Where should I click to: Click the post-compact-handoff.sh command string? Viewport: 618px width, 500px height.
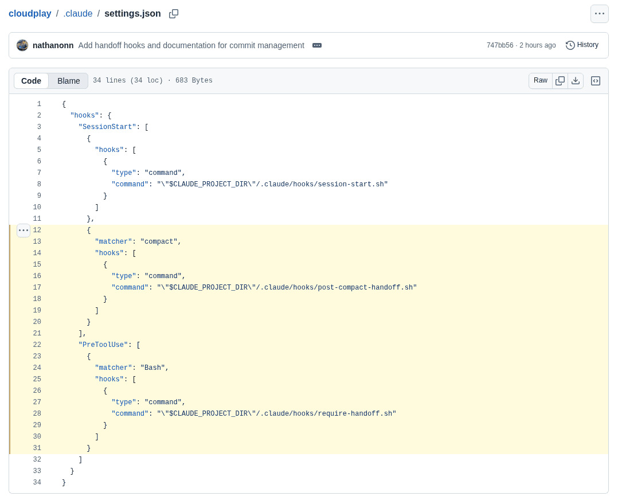[x=287, y=287]
